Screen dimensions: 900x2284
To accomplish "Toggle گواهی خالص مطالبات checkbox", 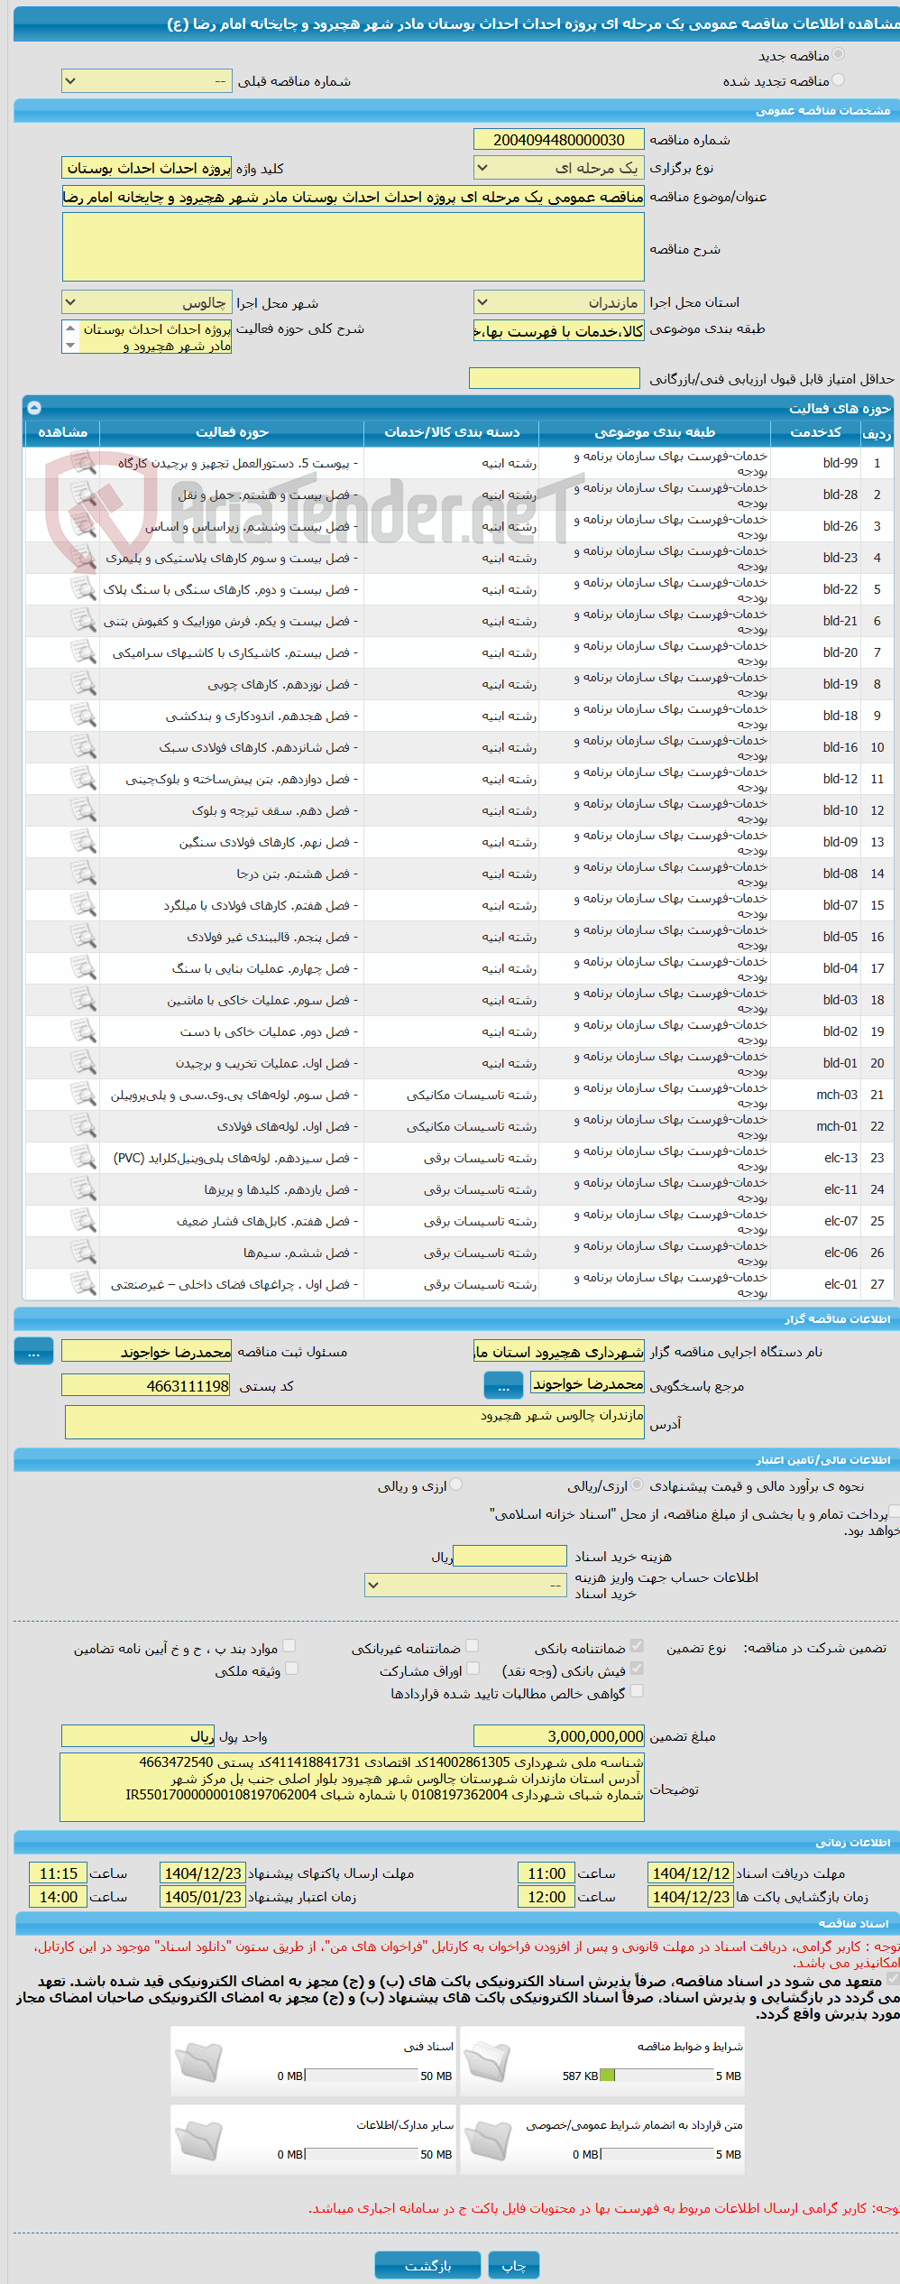I will (x=637, y=1691).
